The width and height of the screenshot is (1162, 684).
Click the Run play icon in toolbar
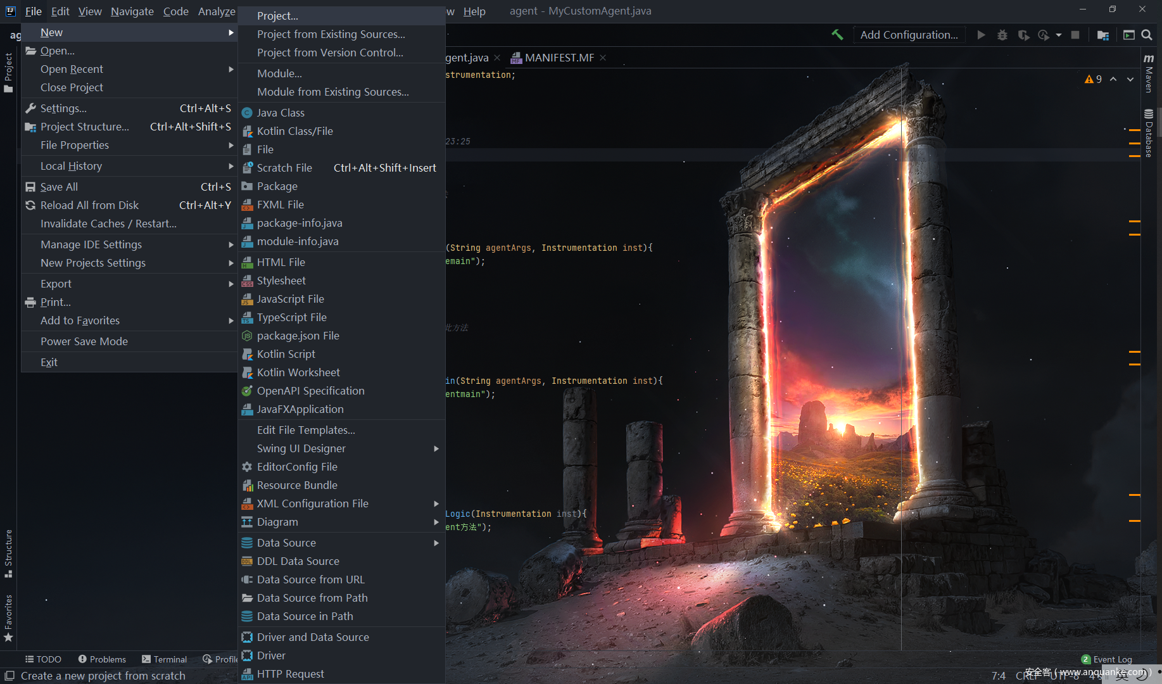click(981, 35)
